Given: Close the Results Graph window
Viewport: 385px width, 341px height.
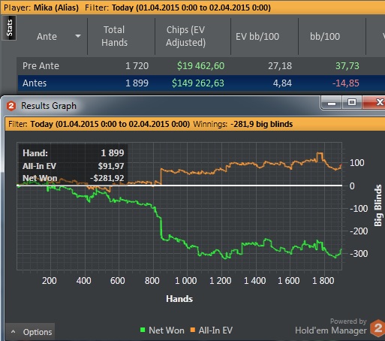Looking at the screenshot, I should (x=374, y=102).
